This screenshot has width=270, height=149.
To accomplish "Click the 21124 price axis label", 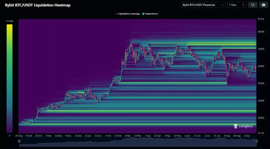I will (261, 133).
